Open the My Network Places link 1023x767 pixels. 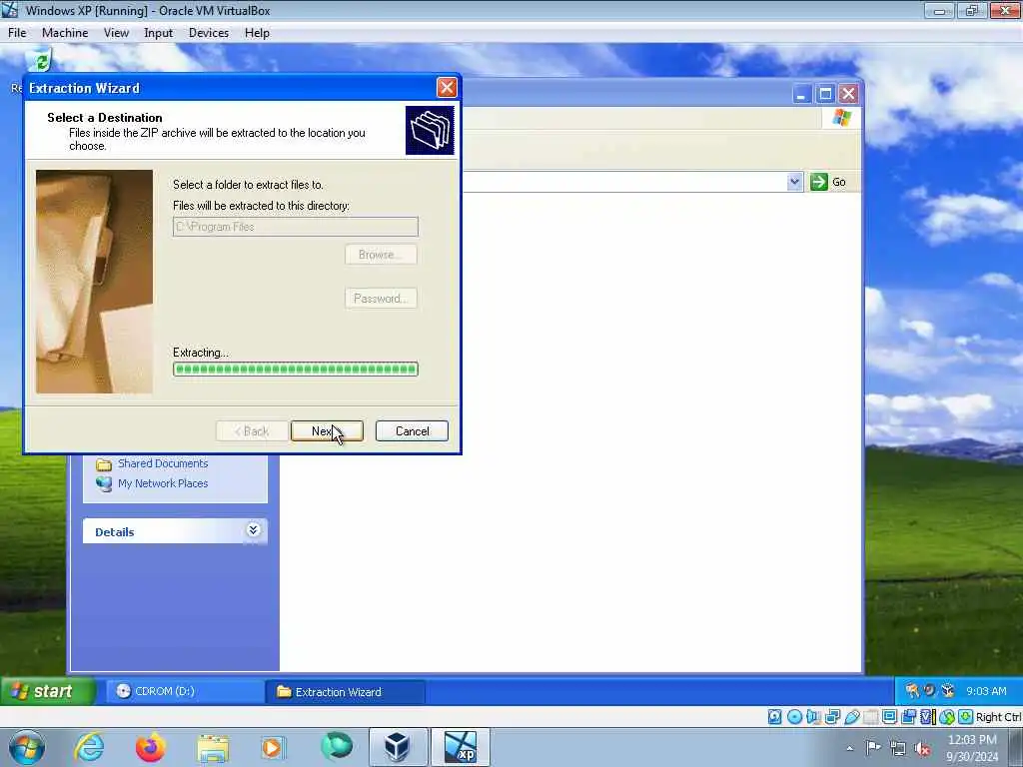coord(163,483)
